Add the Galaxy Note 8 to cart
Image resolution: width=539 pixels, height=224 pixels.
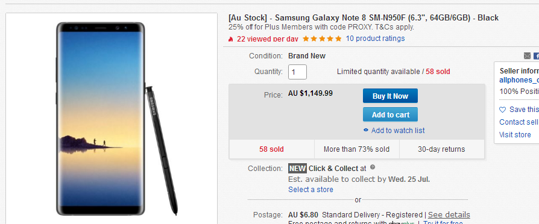[390, 114]
